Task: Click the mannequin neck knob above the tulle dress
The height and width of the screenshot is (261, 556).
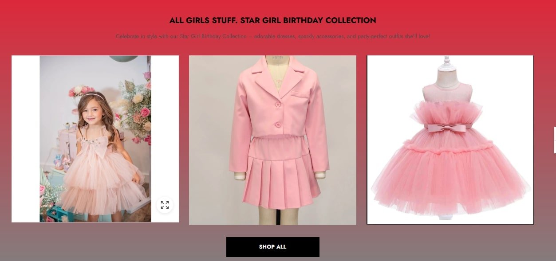Action: 447,61
